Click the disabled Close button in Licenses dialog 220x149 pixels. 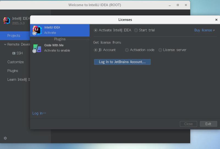point(188,124)
